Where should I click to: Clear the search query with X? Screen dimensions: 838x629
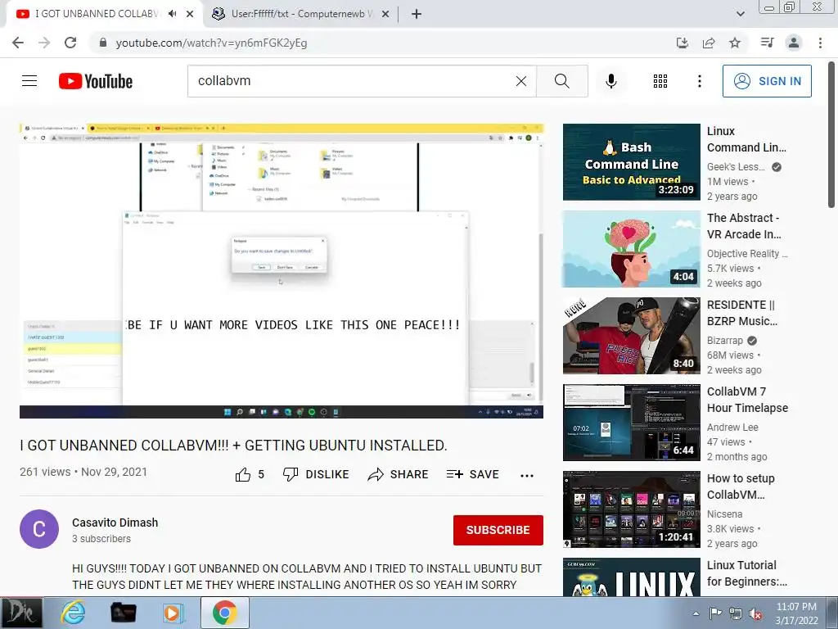click(x=521, y=81)
